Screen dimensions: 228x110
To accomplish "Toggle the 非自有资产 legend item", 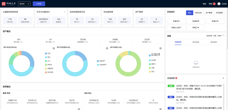I will 102,65.
